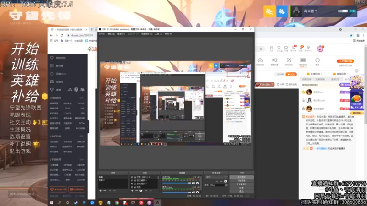Click 工作室模式 button in OBS controls
Image resolution: width=367 pixels, height=206 pixels.
click(x=242, y=184)
